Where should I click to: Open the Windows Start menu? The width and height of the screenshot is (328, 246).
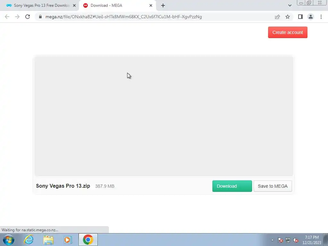tap(9, 240)
